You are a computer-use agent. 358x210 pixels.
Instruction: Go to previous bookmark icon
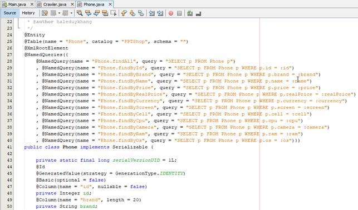click(x=124, y=13)
